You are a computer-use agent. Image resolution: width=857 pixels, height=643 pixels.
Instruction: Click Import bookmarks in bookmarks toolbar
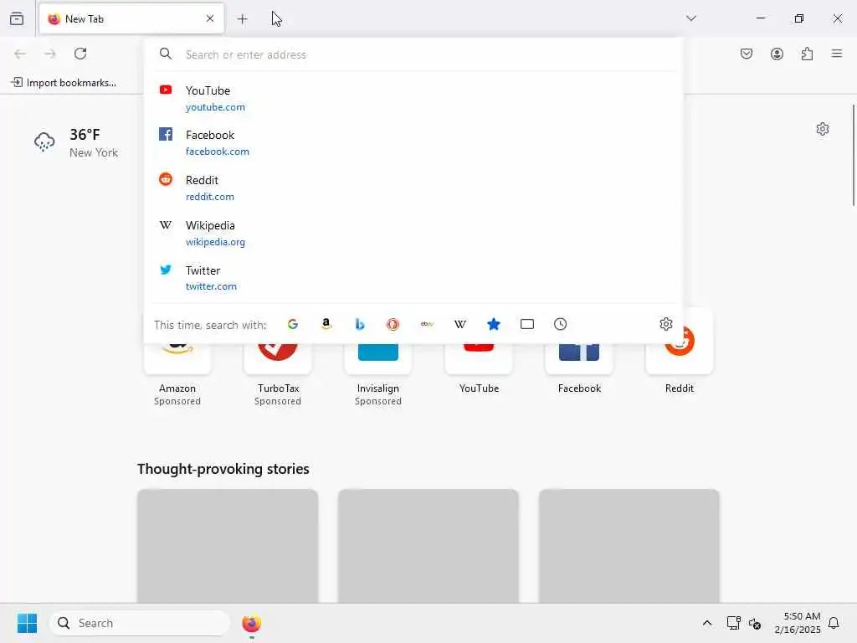pos(64,83)
